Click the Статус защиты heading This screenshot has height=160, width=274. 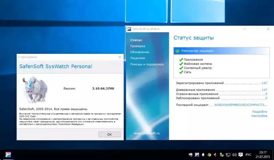coord(194,38)
